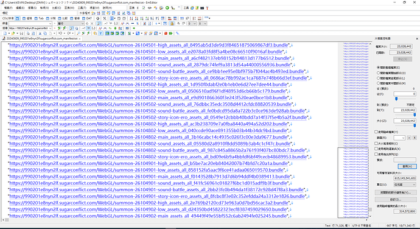Screen dimensions: 420x229
Task: Open the encoding combo in the large file panel
Action: coord(399,138)
